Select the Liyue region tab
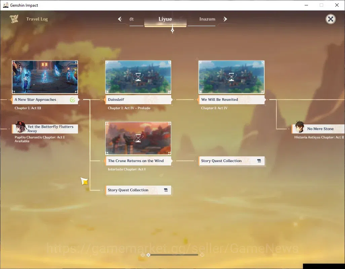 (165, 19)
